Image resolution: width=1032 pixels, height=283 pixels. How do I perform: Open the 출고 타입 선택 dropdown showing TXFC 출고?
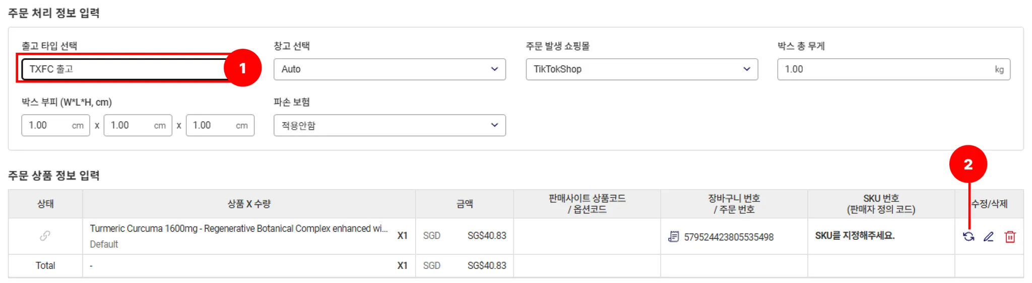coord(123,69)
